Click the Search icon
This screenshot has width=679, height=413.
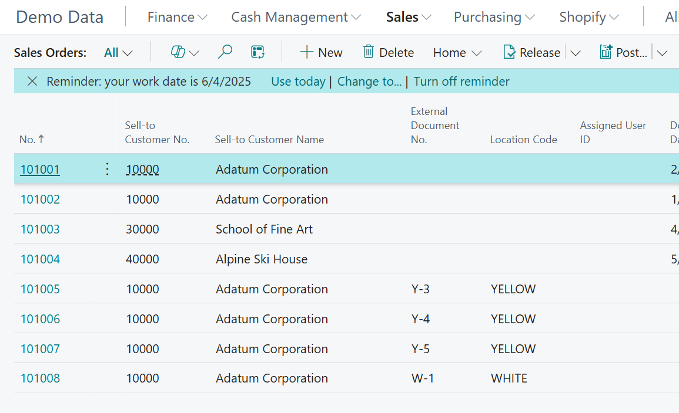click(x=225, y=52)
